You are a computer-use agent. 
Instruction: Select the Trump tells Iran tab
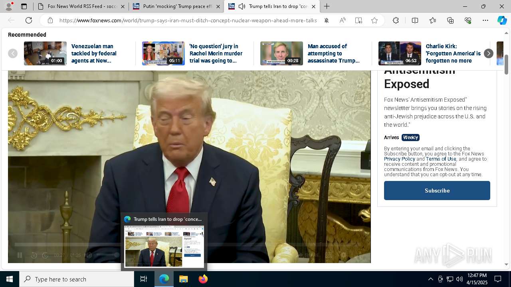272,6
